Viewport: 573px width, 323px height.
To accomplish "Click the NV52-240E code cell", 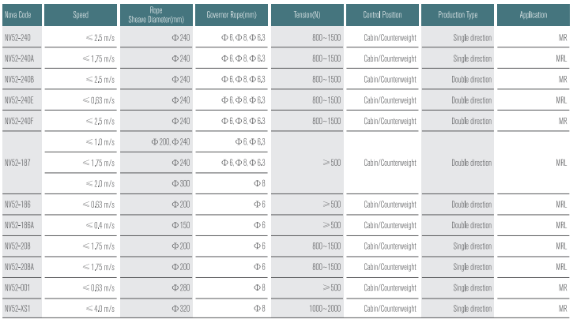I will [x=22, y=100].
